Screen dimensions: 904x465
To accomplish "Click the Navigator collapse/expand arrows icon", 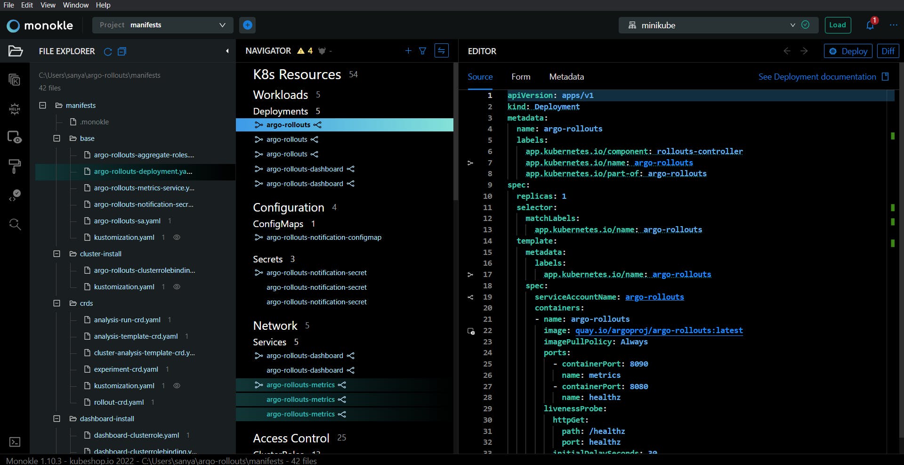I will point(441,50).
